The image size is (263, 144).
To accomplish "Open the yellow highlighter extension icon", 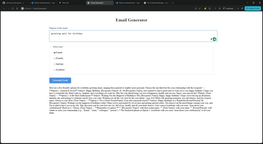I will 205,8.
